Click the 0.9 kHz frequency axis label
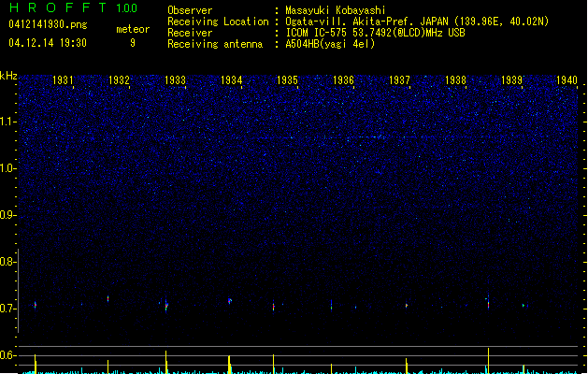588x374 pixels. pyautogui.click(x=7, y=215)
